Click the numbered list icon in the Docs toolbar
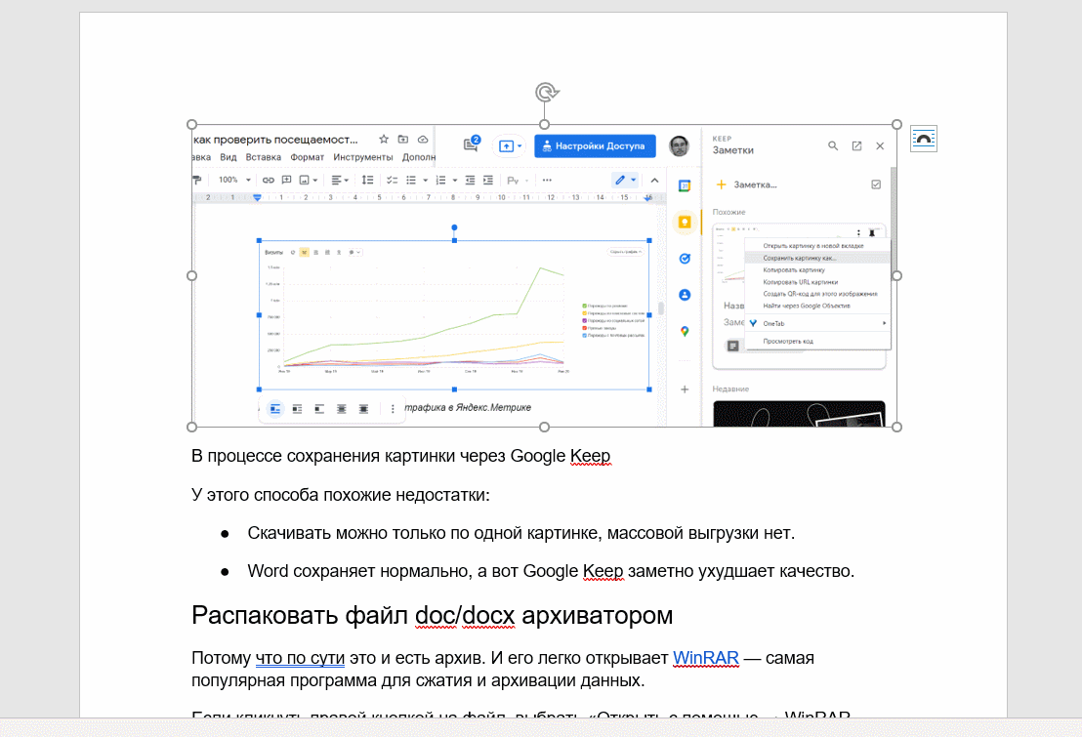 [441, 181]
